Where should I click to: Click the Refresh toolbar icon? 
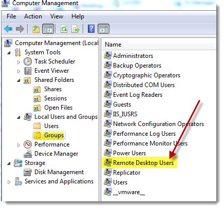pos(64,29)
